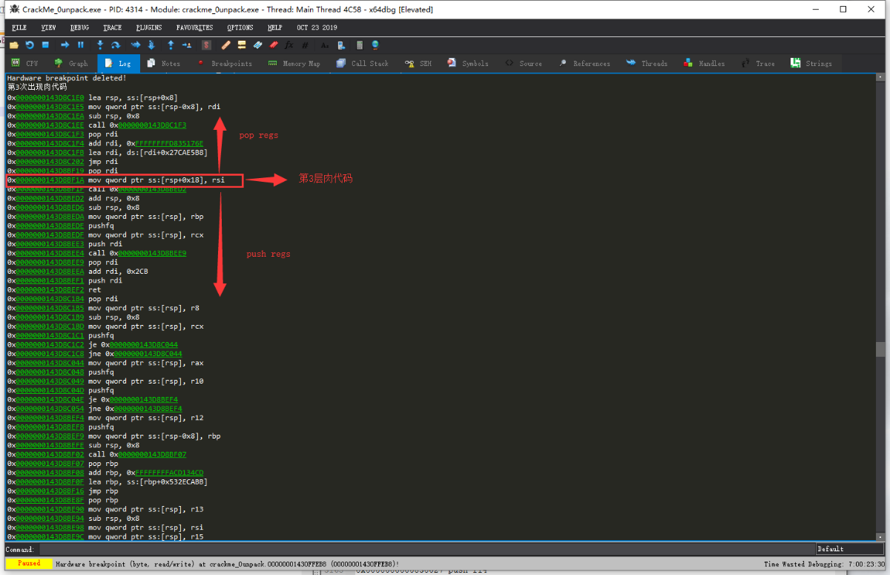The image size is (890, 575).
Task: Click the Time Wasted Debugging status text
Action: tap(825, 564)
